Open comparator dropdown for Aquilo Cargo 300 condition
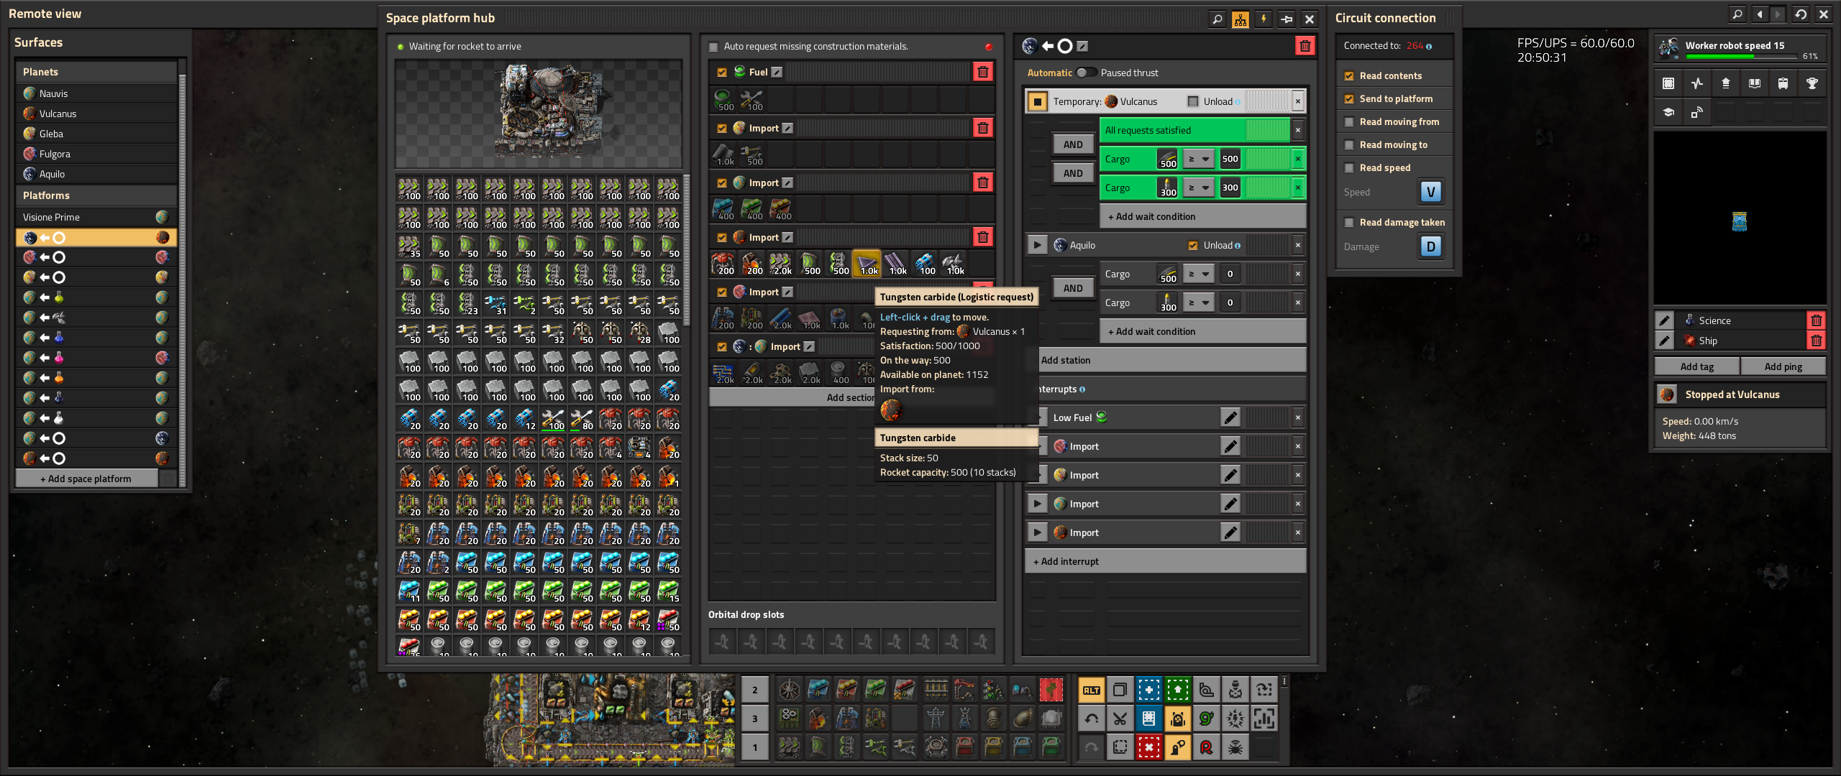1841x776 pixels. [x=1200, y=302]
